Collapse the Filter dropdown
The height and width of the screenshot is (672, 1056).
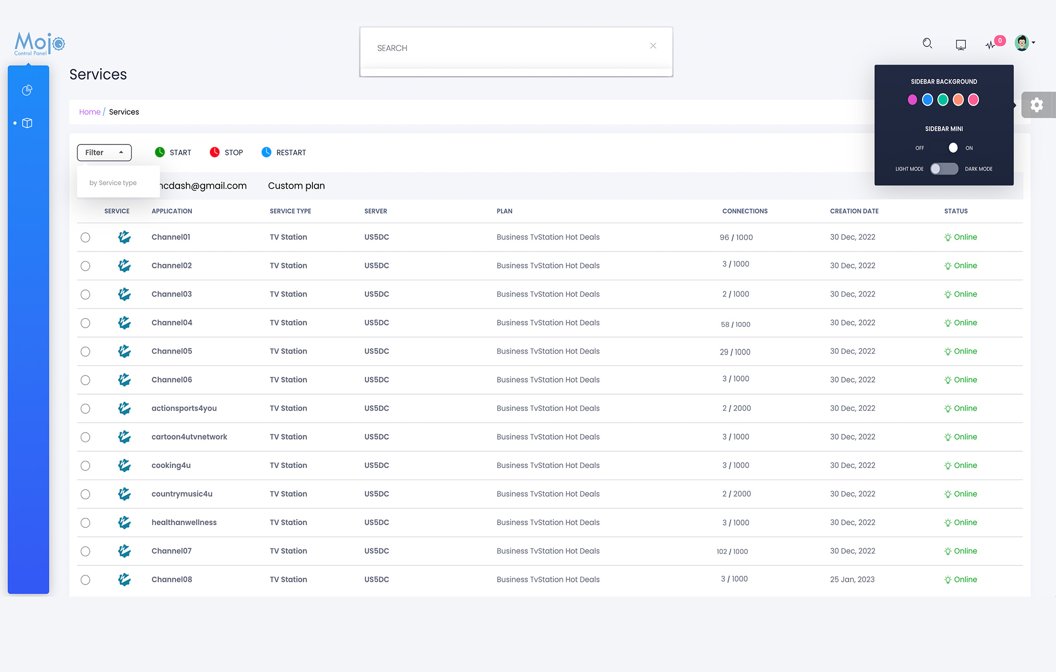[104, 152]
